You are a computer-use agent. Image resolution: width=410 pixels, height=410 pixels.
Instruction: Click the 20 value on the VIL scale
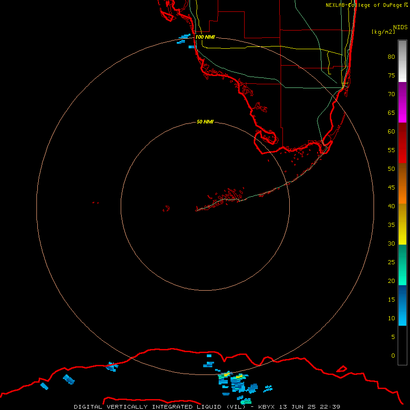(x=391, y=281)
